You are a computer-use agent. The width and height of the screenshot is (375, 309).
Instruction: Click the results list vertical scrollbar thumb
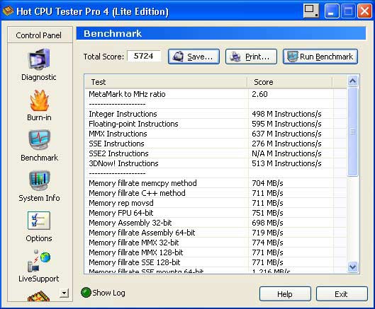(353, 132)
